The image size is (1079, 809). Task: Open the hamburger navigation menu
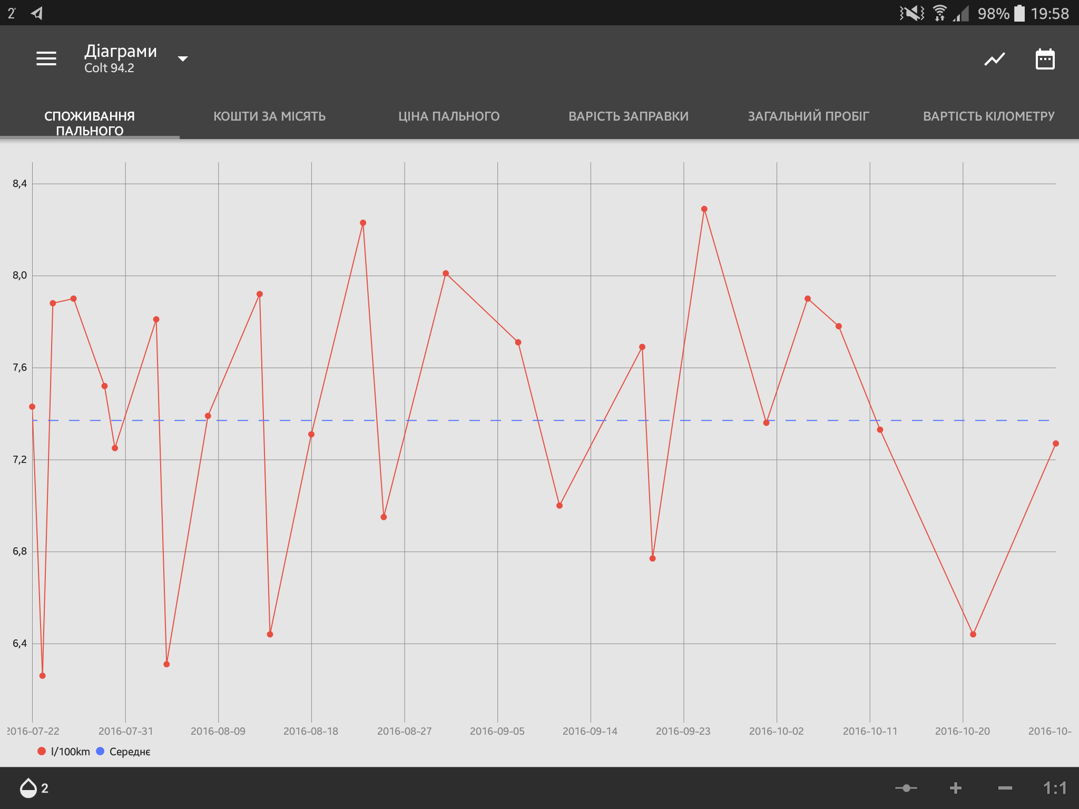click(46, 58)
